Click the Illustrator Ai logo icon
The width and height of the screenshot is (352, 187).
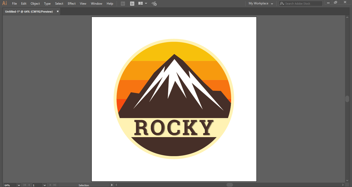tap(5, 4)
